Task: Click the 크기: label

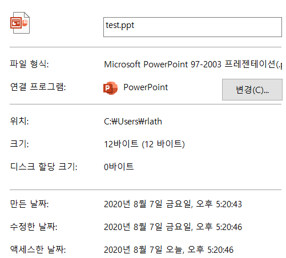Action: (x=19, y=144)
